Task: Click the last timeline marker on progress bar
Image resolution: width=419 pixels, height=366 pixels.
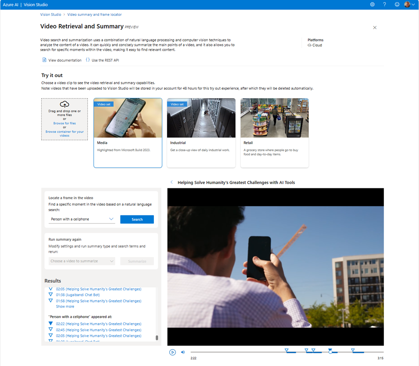Action: pos(353,350)
